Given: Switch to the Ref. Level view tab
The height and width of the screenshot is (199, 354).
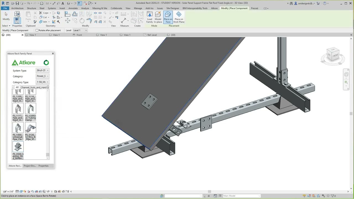Looking at the screenshot, I should point(152,35).
